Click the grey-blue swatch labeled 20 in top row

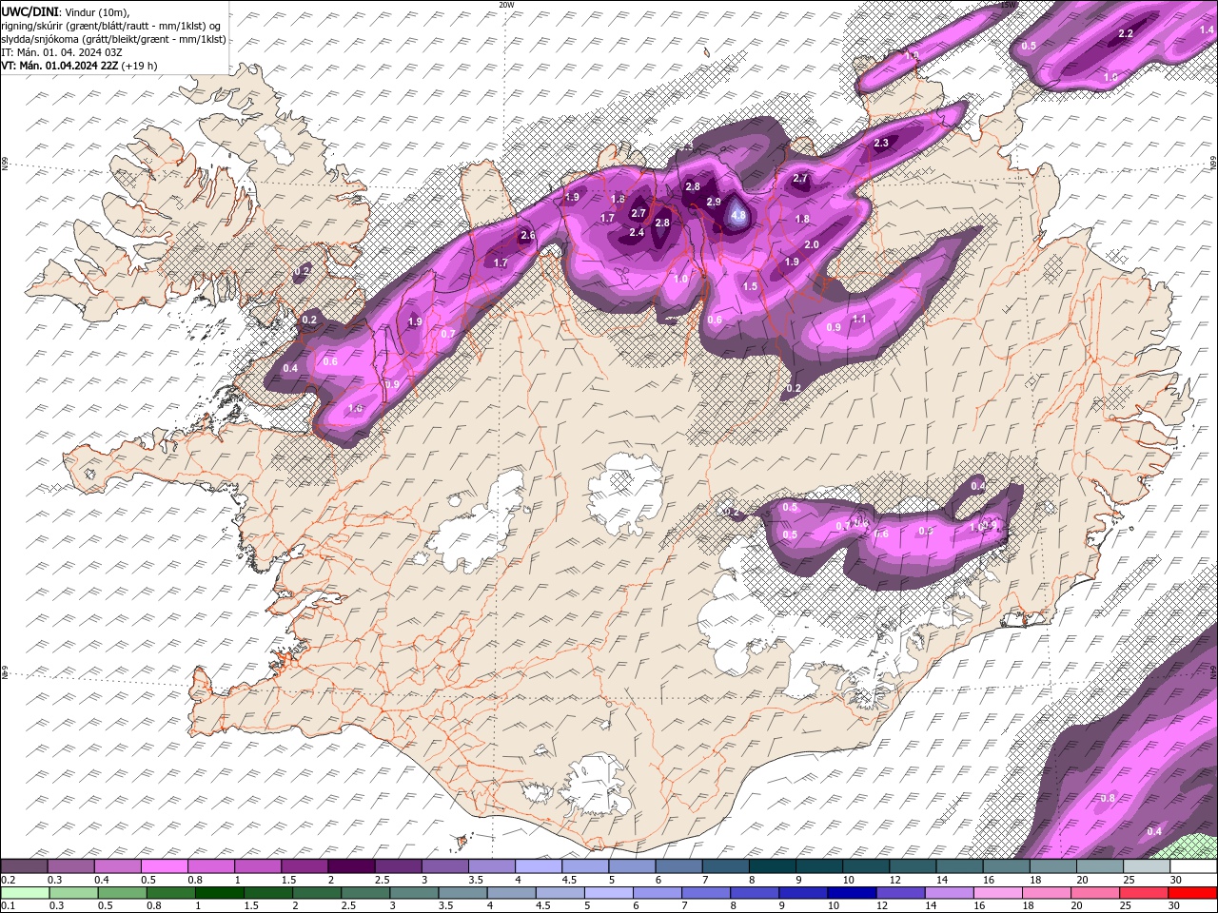[1100, 866]
